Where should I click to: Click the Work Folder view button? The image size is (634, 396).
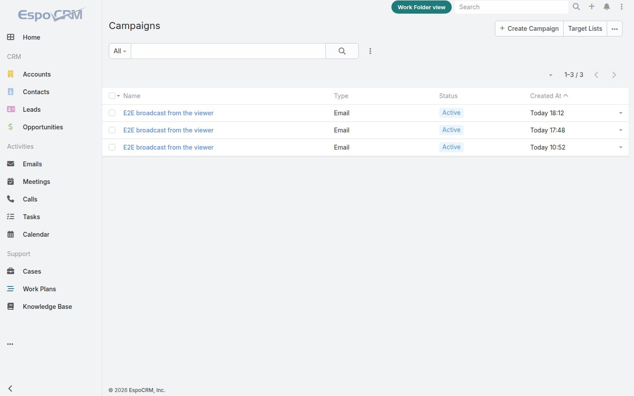(x=421, y=7)
